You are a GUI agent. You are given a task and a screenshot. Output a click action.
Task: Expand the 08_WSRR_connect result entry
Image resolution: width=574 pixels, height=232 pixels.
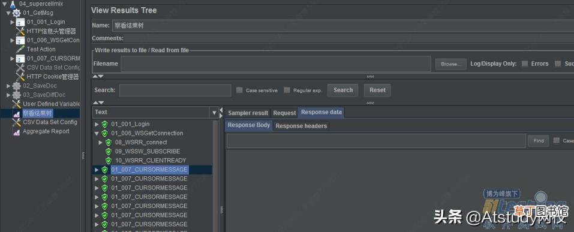click(100, 142)
